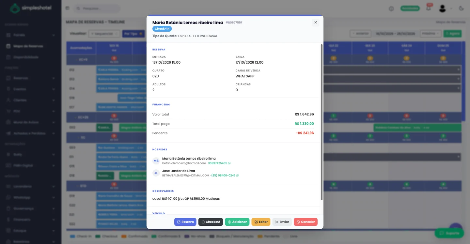Click the orange Editar button
Image resolution: width=470 pixels, height=244 pixels.
pos(261,222)
